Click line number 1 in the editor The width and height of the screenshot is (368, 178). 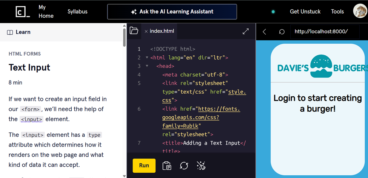pos(139,49)
